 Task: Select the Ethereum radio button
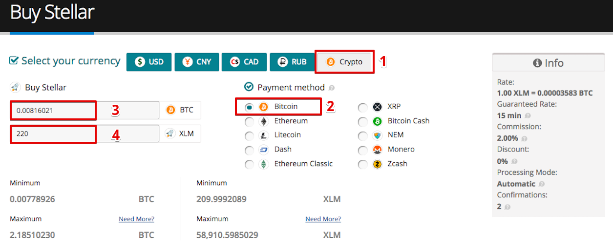tap(249, 121)
